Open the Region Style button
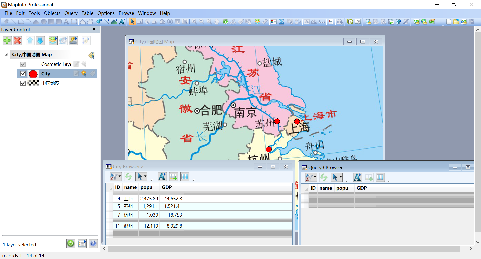Viewport: 481px width, 259px height. (x=114, y=22)
